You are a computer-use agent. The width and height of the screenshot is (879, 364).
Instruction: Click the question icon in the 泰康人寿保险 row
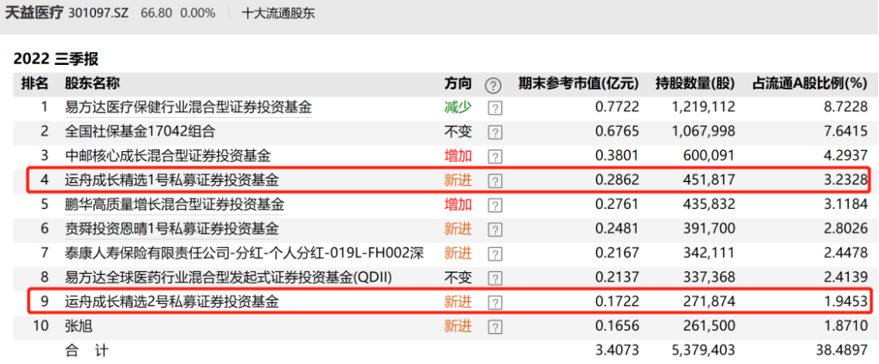[x=495, y=254]
